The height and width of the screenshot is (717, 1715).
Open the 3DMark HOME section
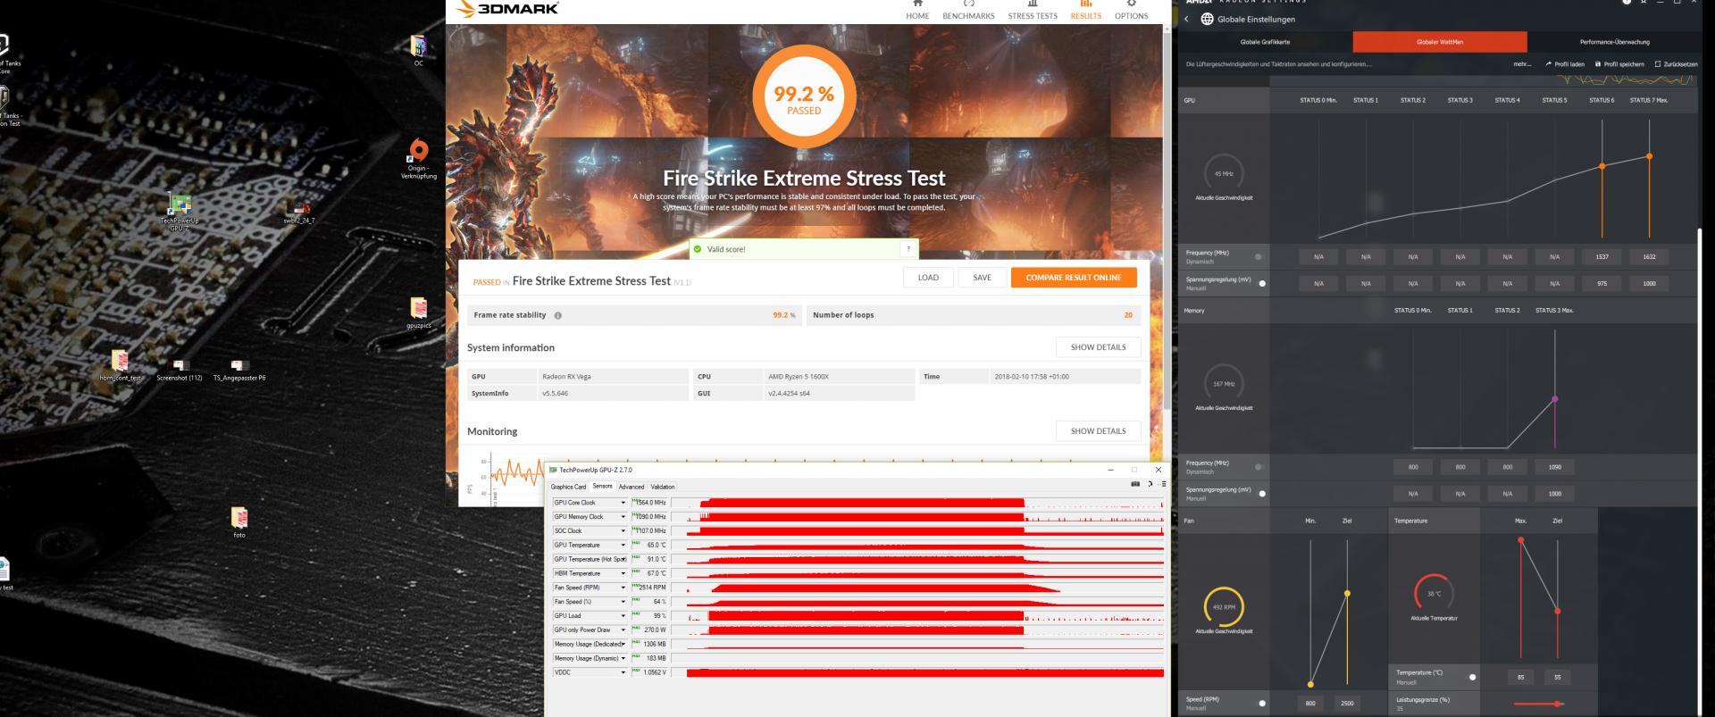(x=917, y=11)
